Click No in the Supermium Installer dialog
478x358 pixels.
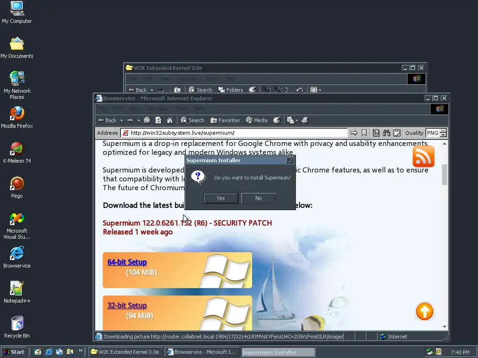259,198
